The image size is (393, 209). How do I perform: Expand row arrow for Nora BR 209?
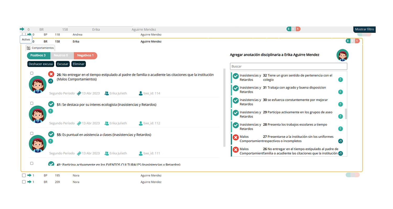click(29, 182)
